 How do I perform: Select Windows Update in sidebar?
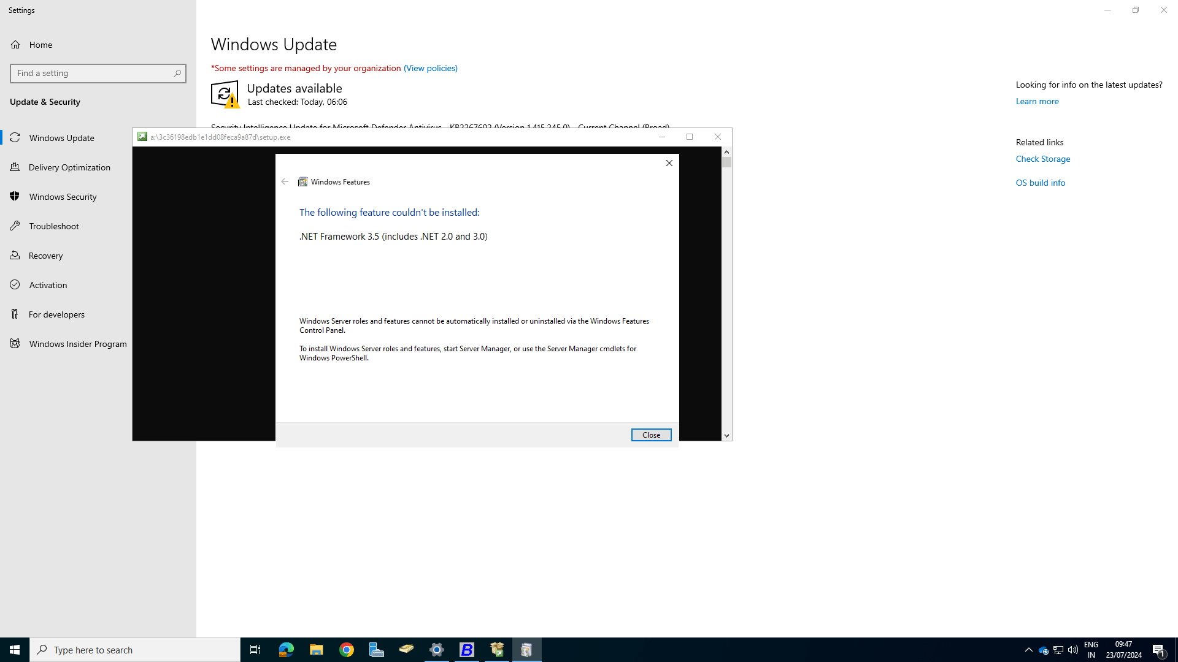click(98, 138)
